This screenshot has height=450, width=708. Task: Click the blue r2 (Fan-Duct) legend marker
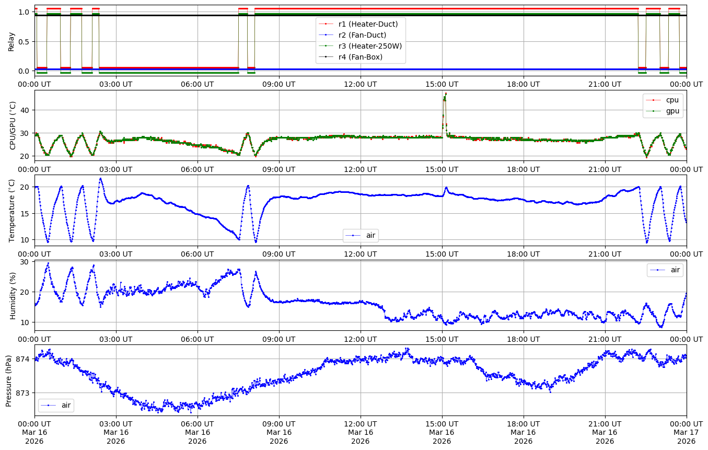pos(327,35)
